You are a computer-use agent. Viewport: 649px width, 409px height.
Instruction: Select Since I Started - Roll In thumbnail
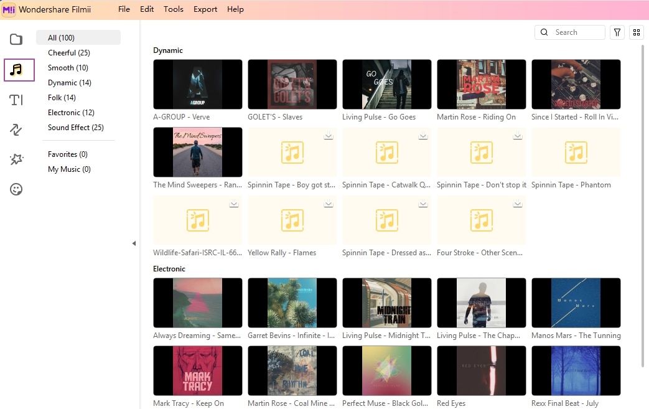point(576,85)
